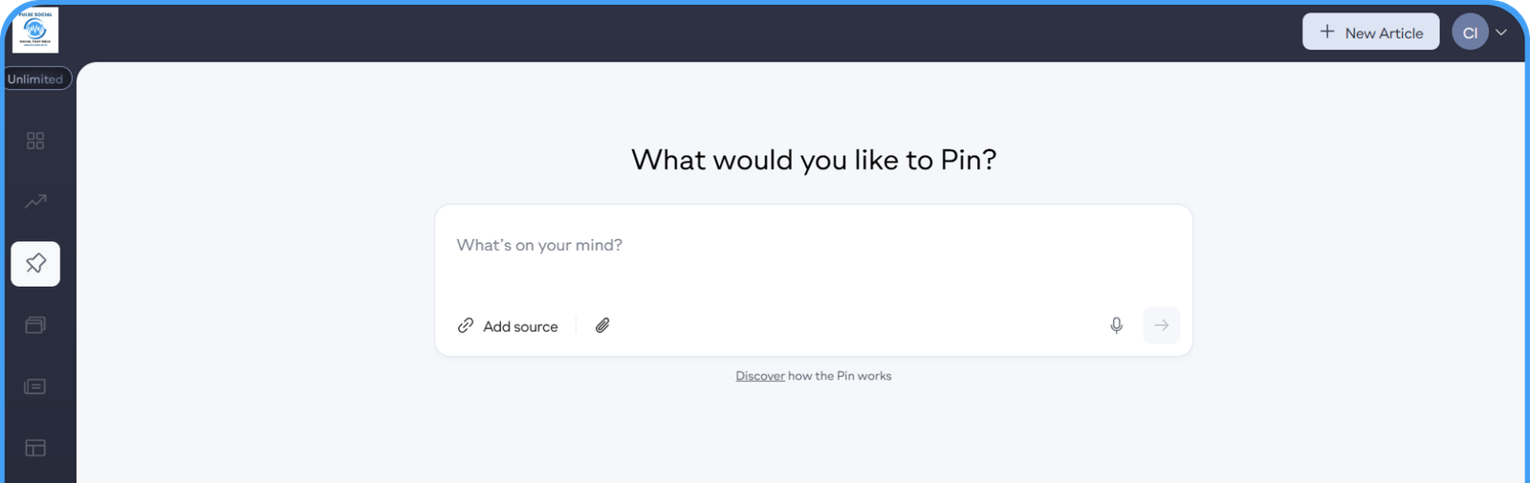Select the pushpin icon in sidebar
The height and width of the screenshot is (483, 1530).
(x=35, y=263)
